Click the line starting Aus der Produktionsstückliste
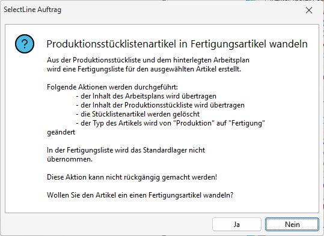This screenshot has height=236, width=324. pos(148,60)
